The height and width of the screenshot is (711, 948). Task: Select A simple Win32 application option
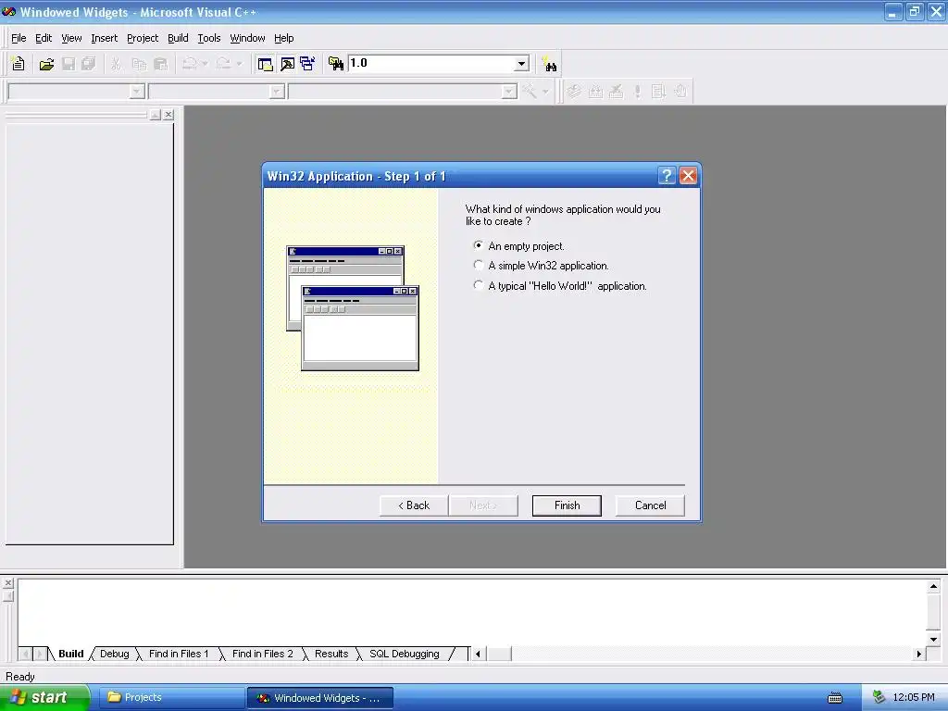point(541,266)
